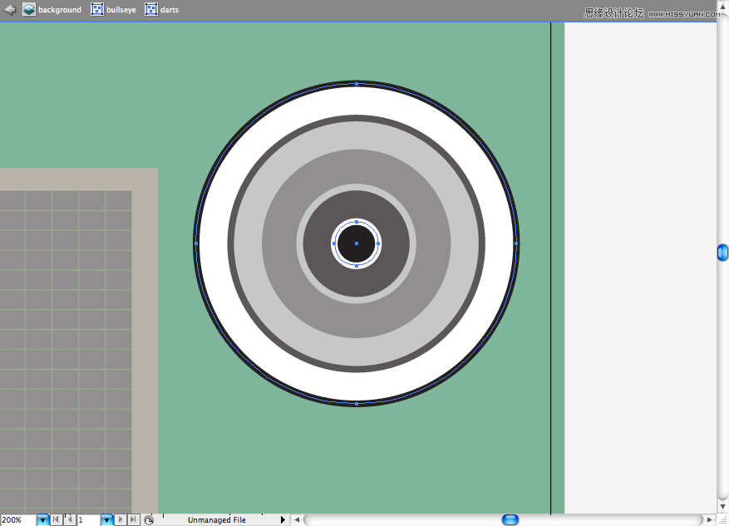Click the back arrow in isolation bar
Viewport: 729px width, 526px height.
[x=9, y=9]
